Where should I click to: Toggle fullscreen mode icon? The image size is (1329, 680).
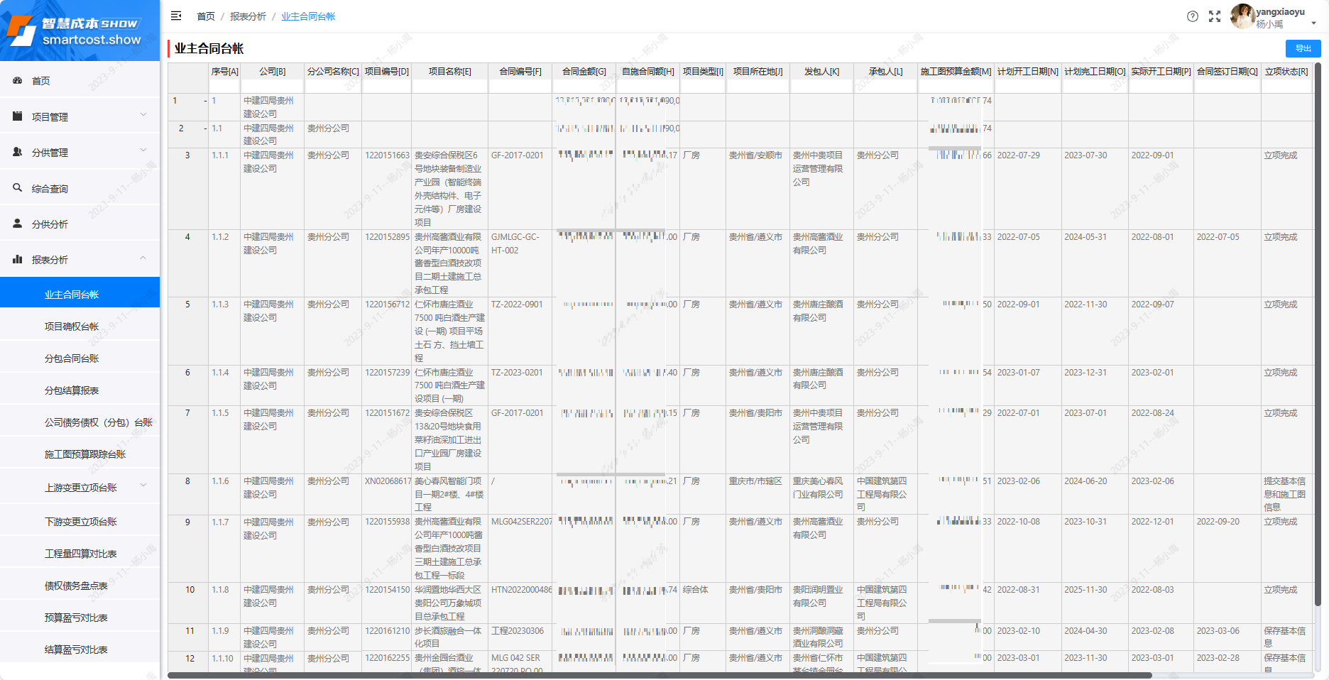pos(1215,16)
